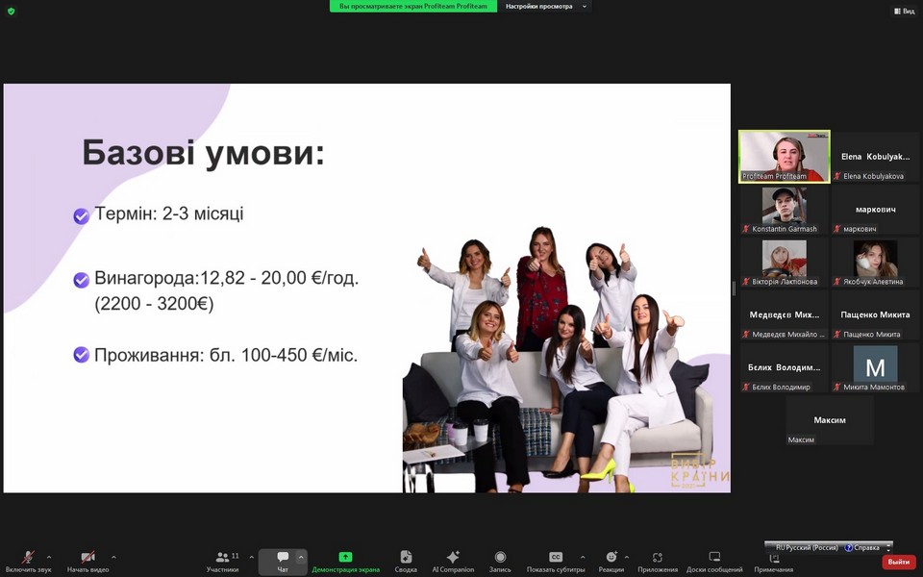923x577 pixels.
Task: Launch AI Companion
Action: (x=453, y=561)
